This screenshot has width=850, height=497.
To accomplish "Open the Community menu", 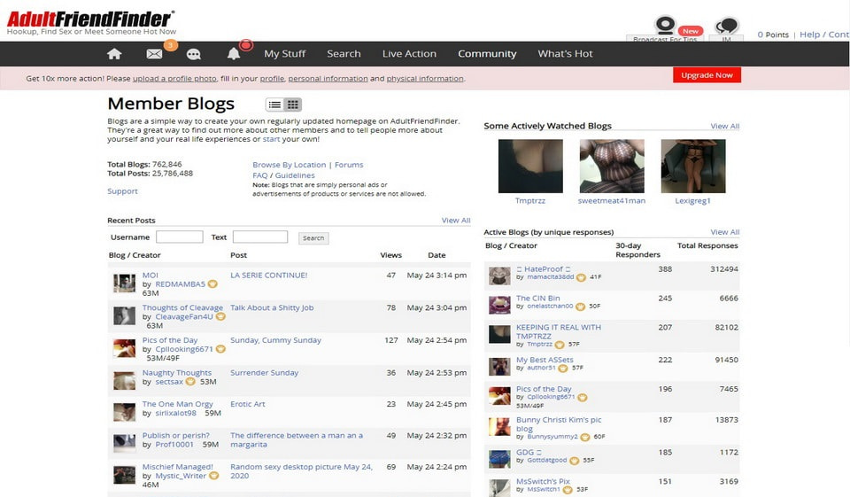I will click(487, 54).
